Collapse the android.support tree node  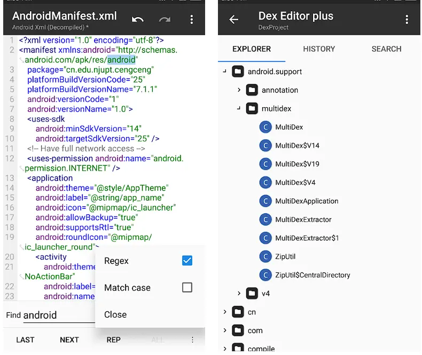225,71
